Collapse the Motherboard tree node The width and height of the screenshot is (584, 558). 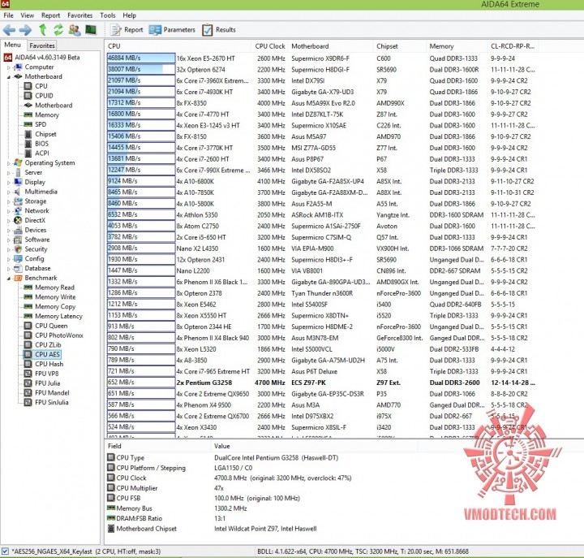click(9, 77)
